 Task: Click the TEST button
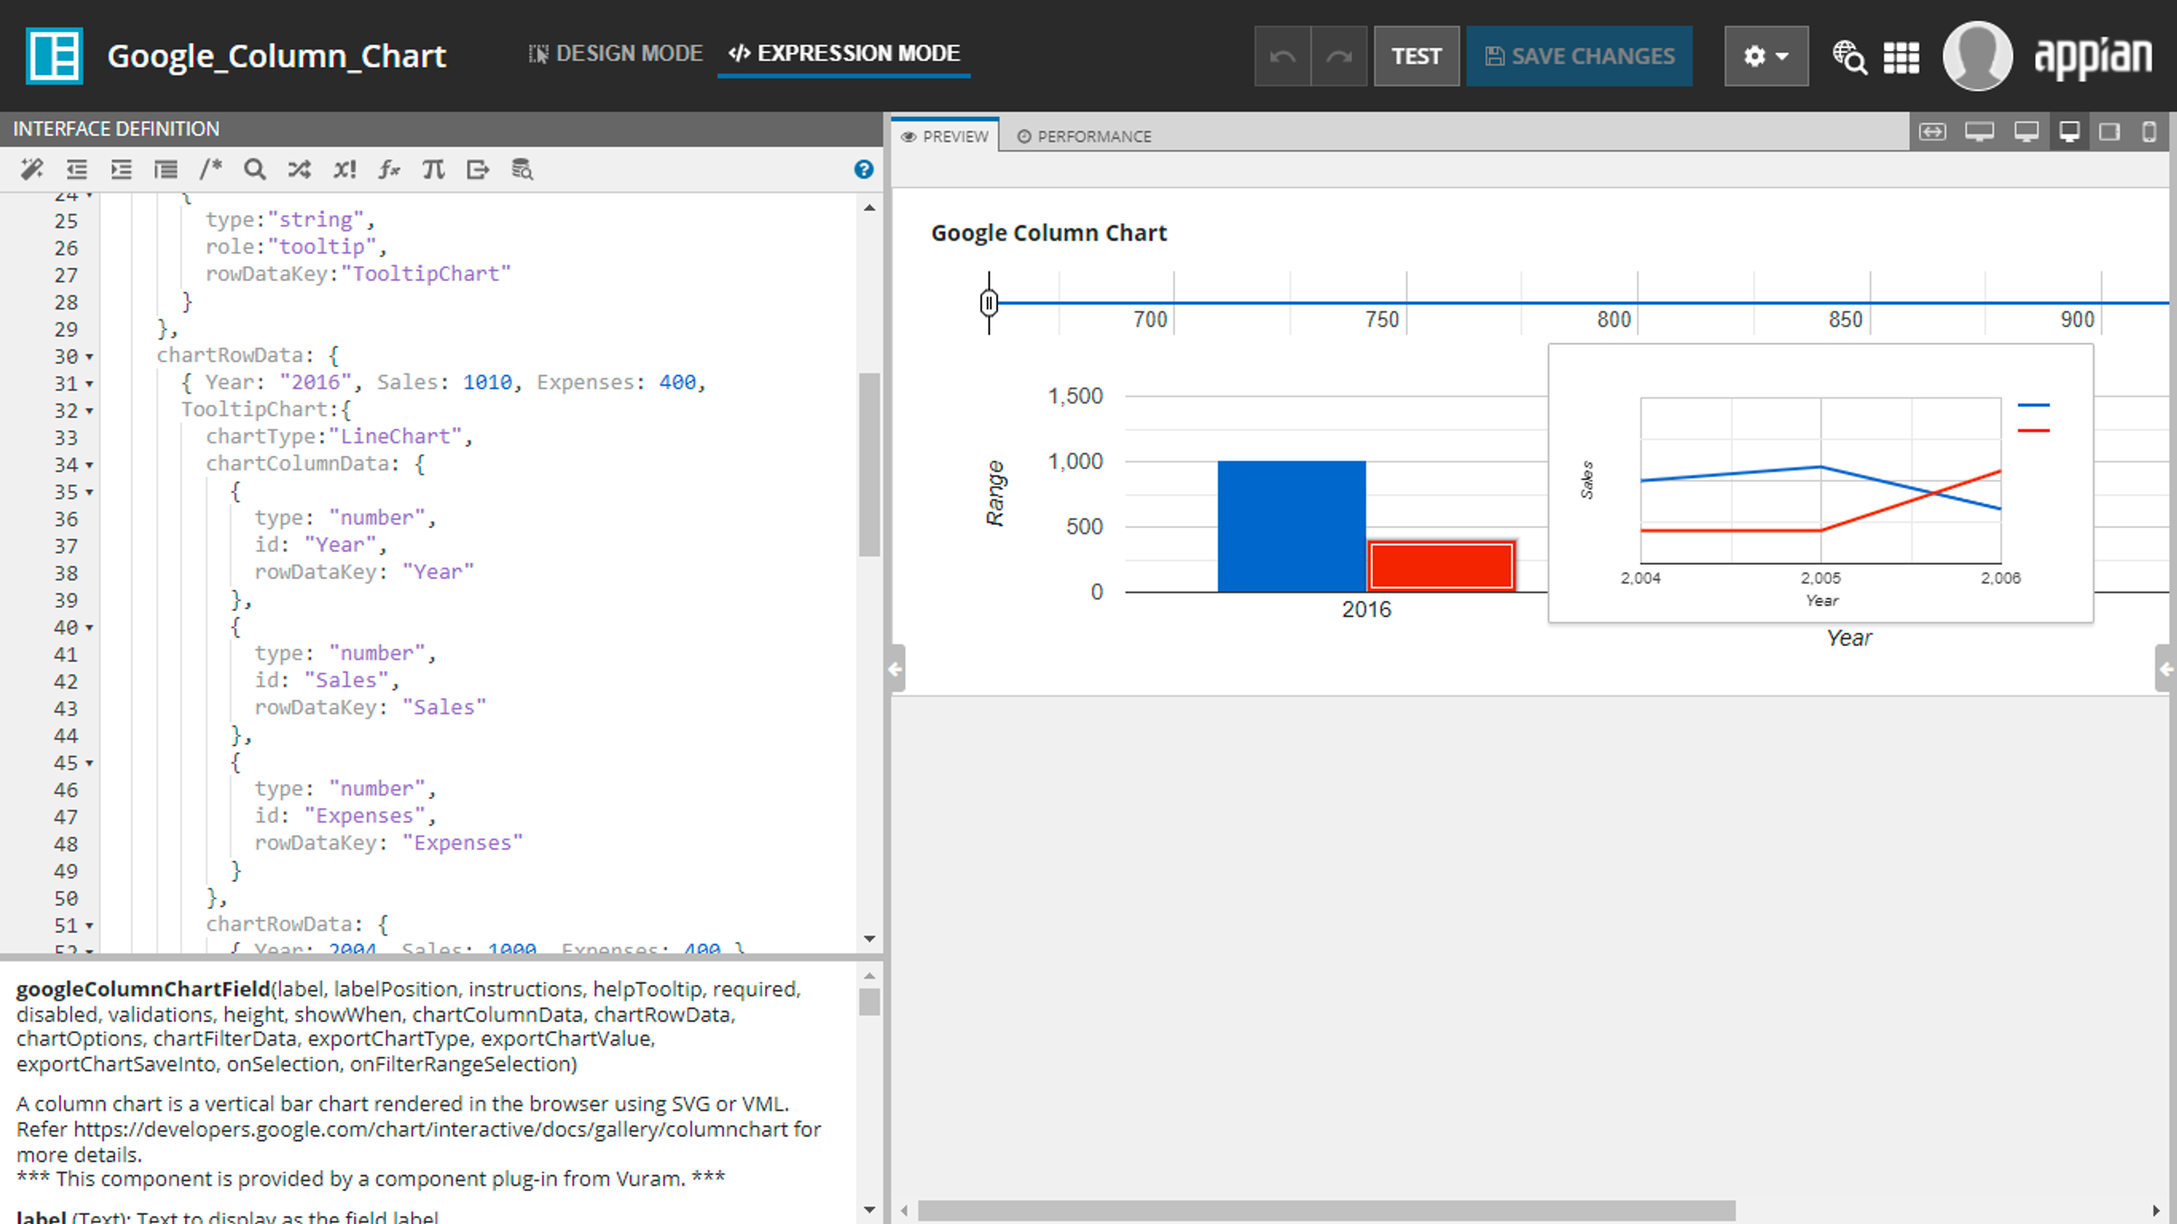point(1416,56)
